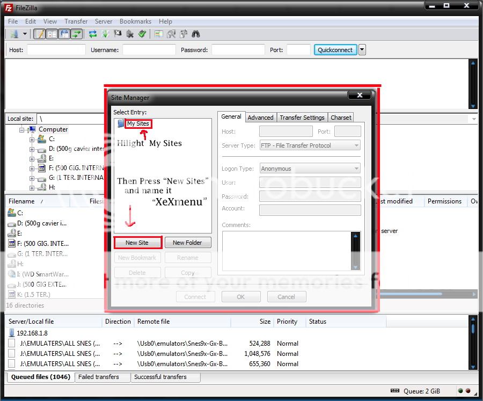Sort by the Filename column header
Screen dimensions: 483x401
38,201
